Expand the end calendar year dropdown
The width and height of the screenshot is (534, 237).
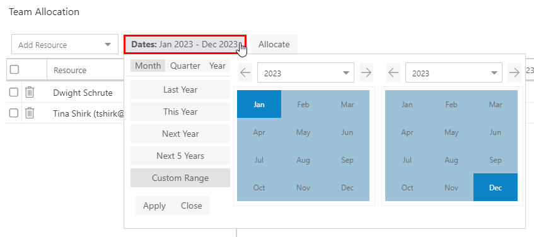[454, 72]
